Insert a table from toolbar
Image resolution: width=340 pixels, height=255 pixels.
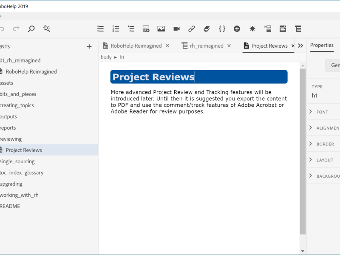pyautogui.click(x=146, y=28)
